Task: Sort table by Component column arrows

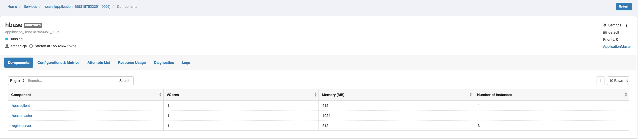Action: coord(160,95)
